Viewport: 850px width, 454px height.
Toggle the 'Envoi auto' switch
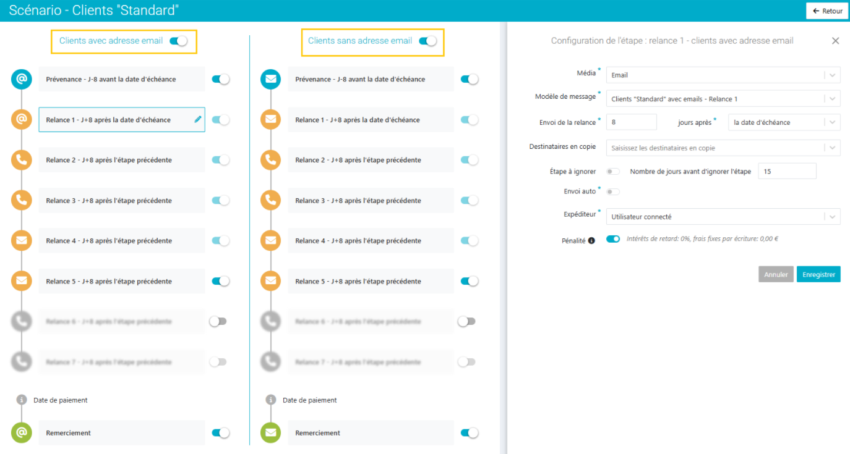coord(613,191)
